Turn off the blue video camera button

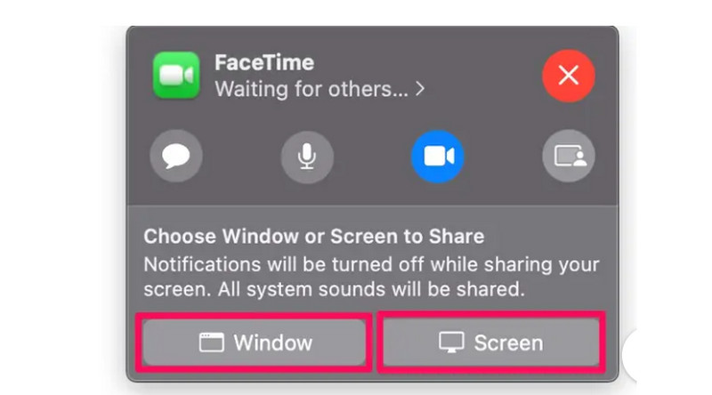pyautogui.click(x=438, y=157)
